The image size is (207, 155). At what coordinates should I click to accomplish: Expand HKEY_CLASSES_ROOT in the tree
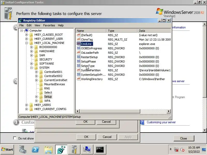point(27,35)
